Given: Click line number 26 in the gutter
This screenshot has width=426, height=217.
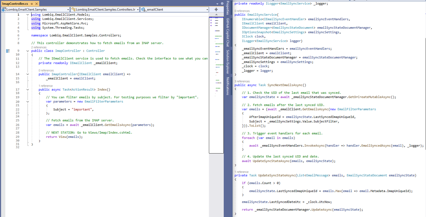Looking at the screenshot, I should (17, 125).
